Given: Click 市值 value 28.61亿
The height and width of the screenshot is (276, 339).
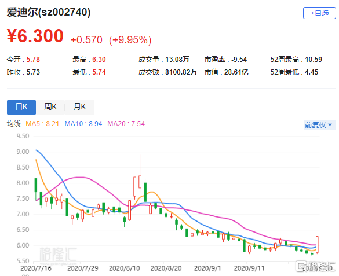Looking at the screenshot, I should [x=236, y=72].
